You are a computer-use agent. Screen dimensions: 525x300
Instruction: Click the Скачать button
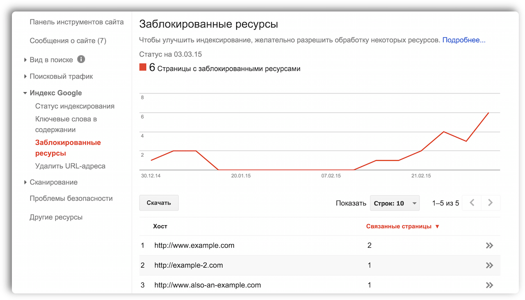(x=159, y=203)
